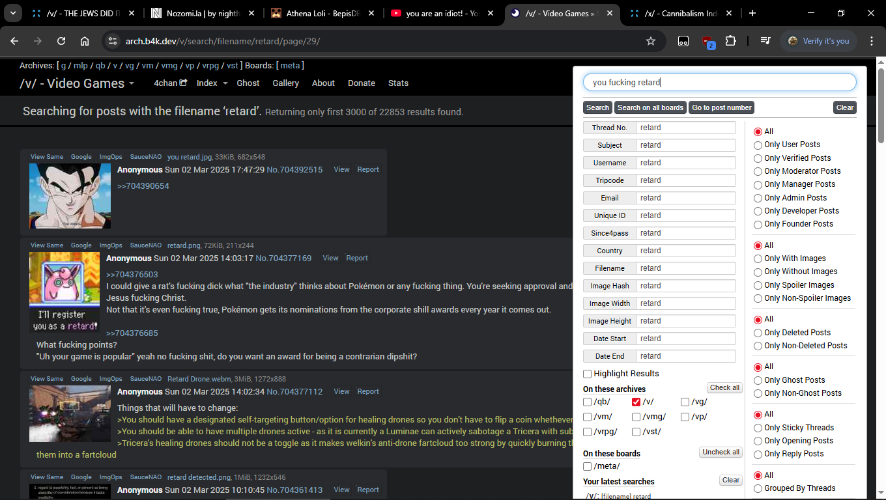Switch to the Athena Loli BepisDB tab
Viewport: 886px width, 500px height.
(322, 13)
